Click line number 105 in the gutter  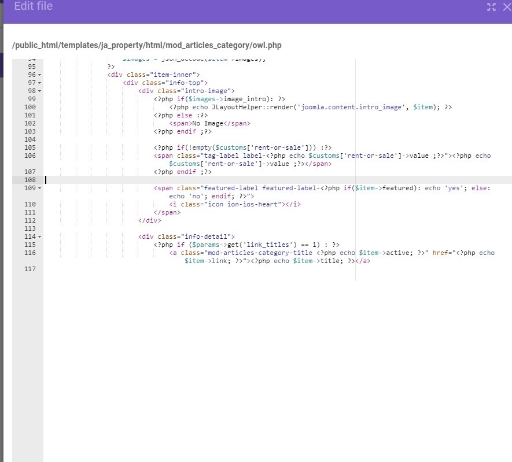pyautogui.click(x=30, y=148)
